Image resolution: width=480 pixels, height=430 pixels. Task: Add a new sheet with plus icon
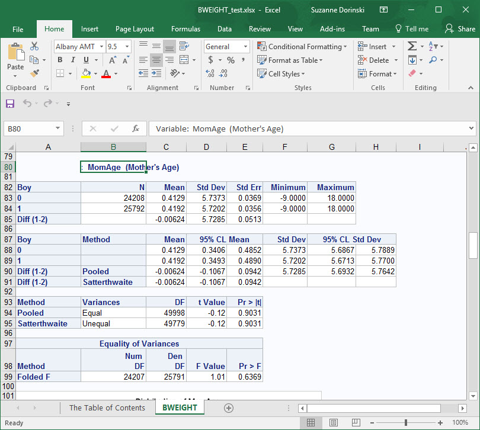coord(229,407)
